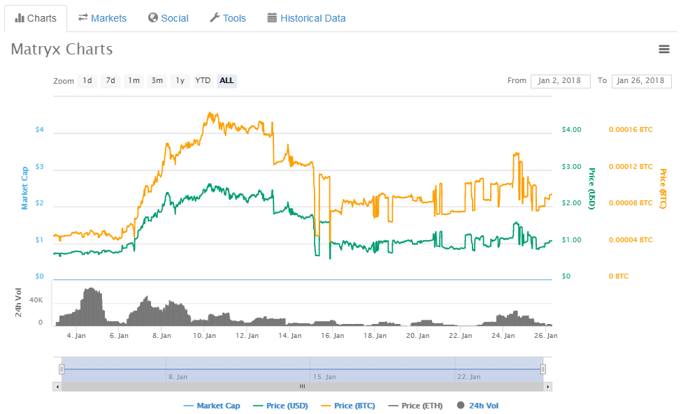Click the From date field
This screenshot has width=683, height=414.
pos(560,81)
